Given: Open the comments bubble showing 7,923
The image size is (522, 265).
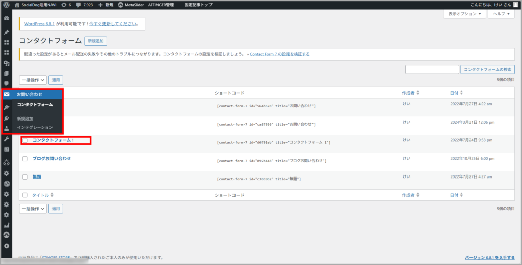Looking at the screenshot, I should pyautogui.click(x=78, y=5).
